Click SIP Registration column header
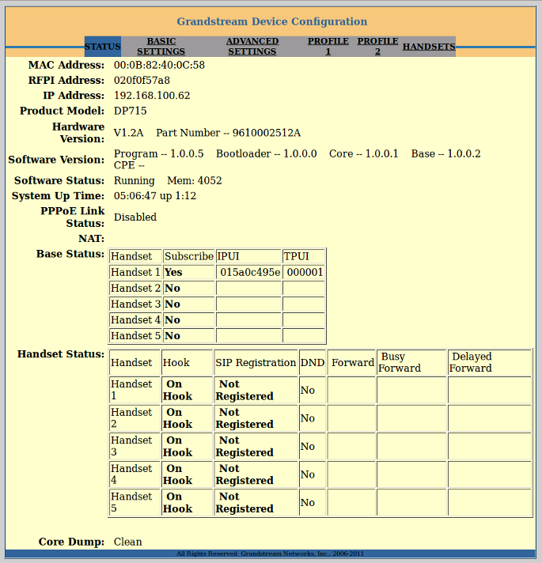542x563 pixels. tap(256, 363)
